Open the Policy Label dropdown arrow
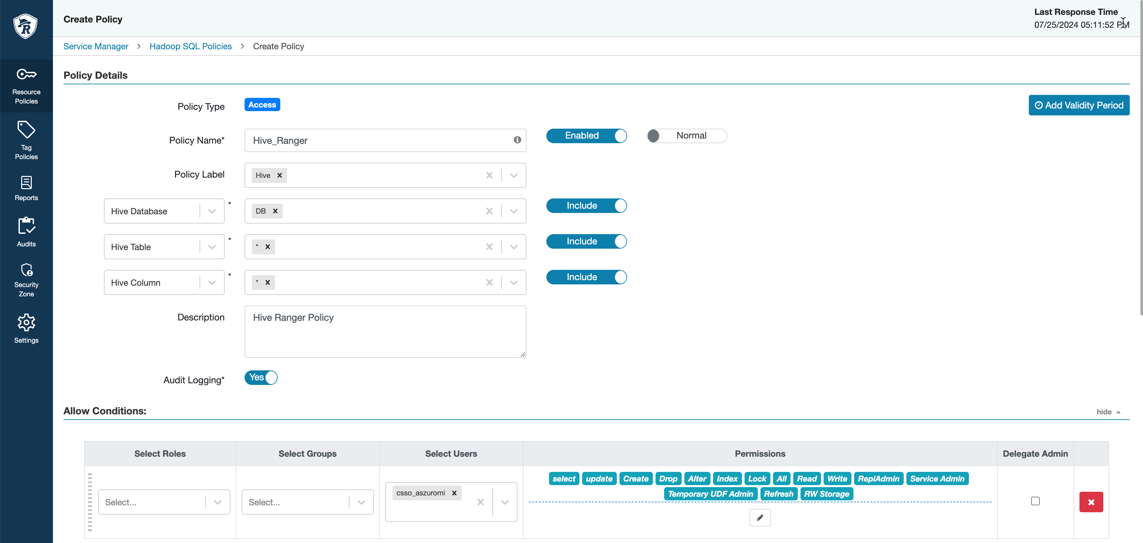This screenshot has height=543, width=1143. (x=513, y=176)
